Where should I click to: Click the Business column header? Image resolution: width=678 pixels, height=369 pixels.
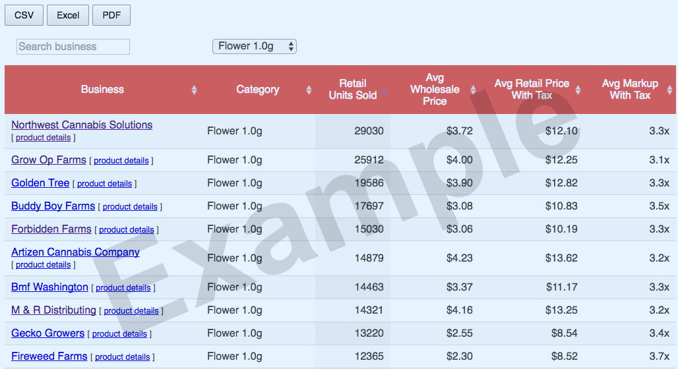[102, 90]
